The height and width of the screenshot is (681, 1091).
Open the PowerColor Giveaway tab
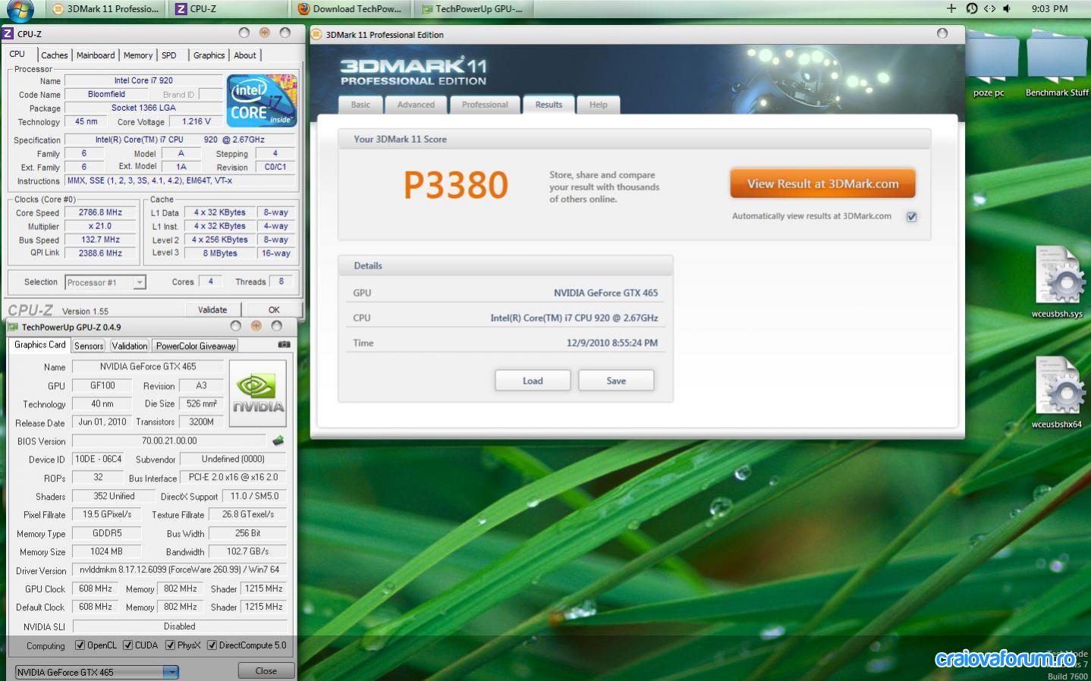coord(196,346)
